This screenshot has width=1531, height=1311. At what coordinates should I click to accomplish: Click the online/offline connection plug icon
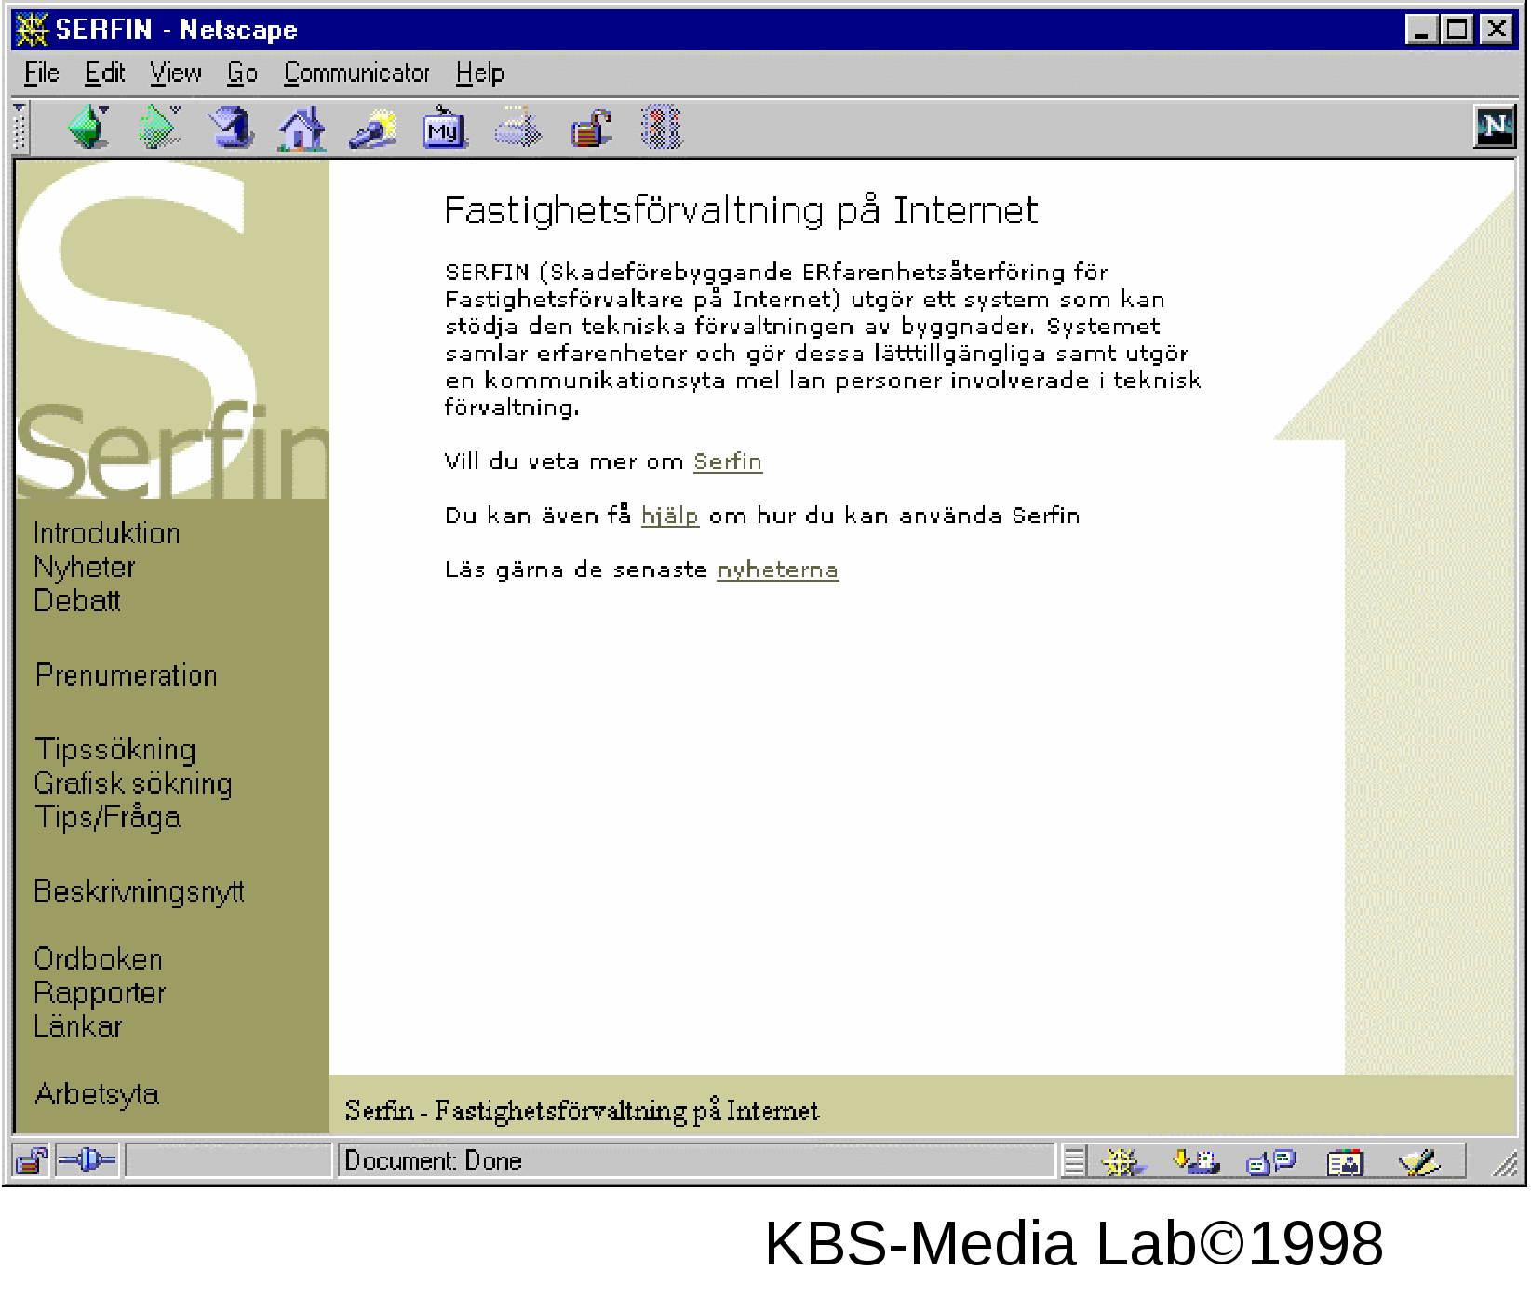(x=87, y=1160)
